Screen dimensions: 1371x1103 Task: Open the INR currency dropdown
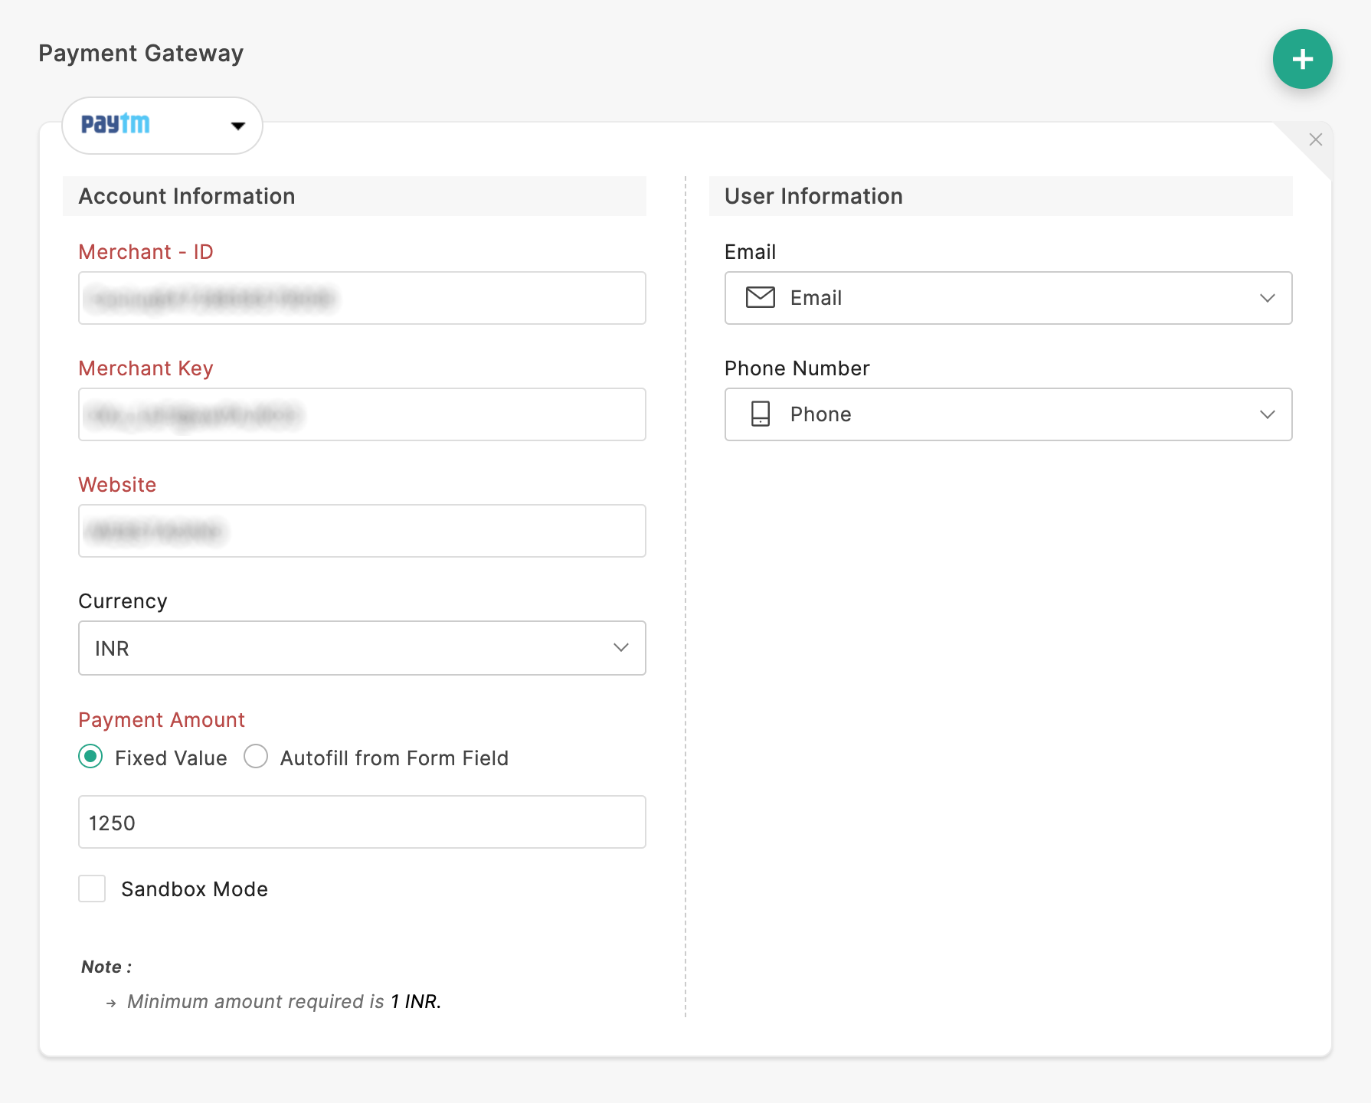362,648
